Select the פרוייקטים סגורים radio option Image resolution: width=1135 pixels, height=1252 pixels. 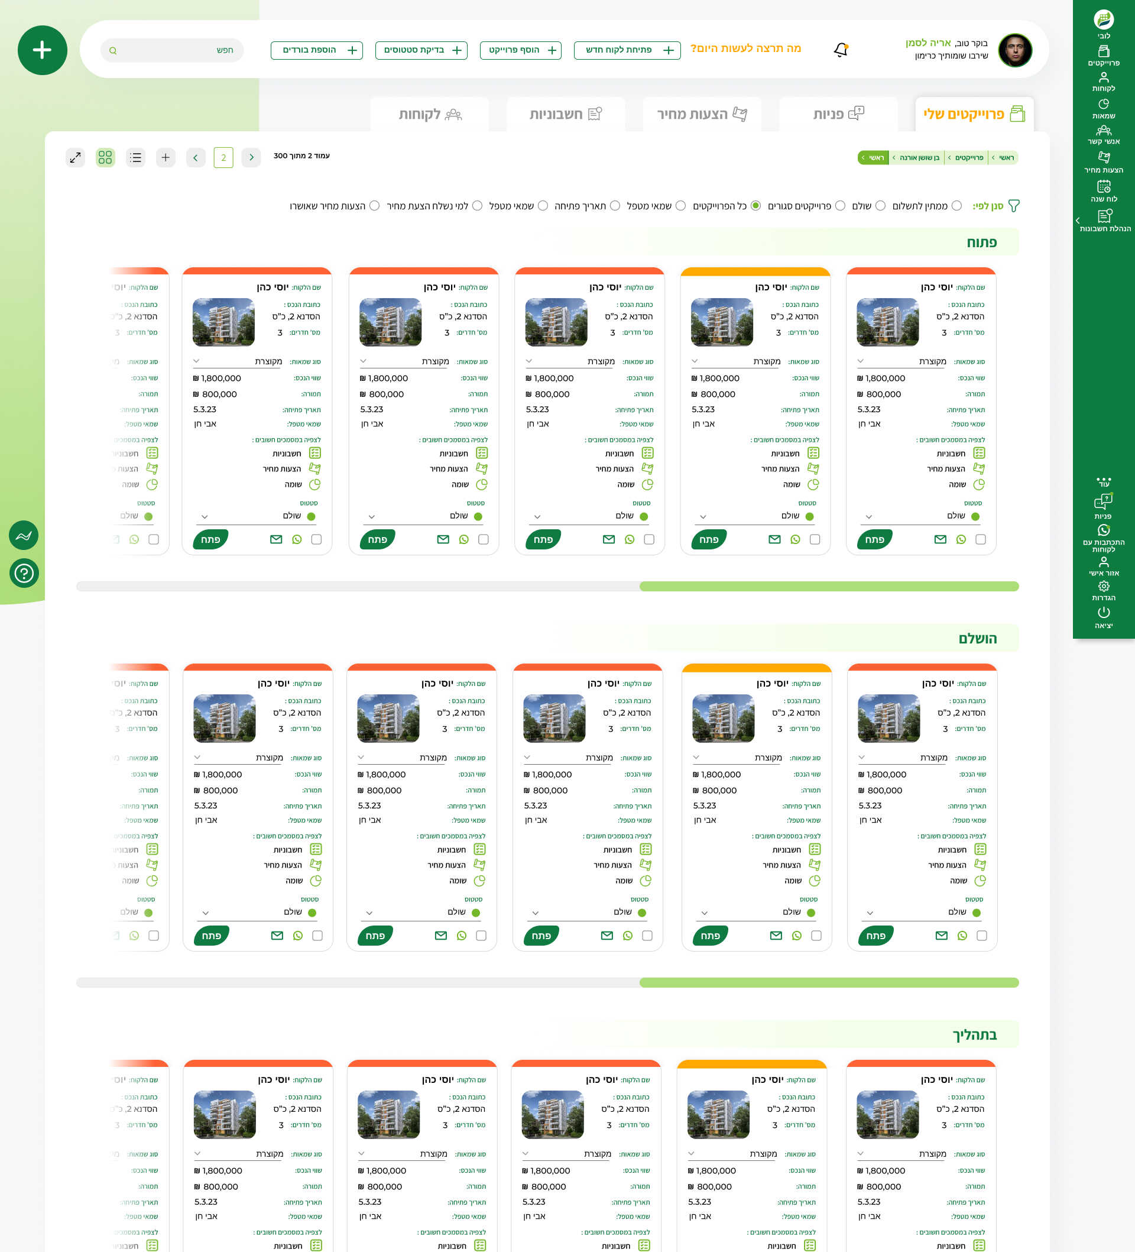[840, 206]
